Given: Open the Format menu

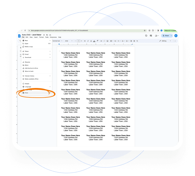Looking at the screenshot, I should [42, 37].
